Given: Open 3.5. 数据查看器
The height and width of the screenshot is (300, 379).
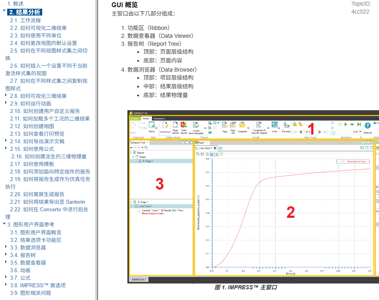Looking at the screenshot, I should click(28, 263).
